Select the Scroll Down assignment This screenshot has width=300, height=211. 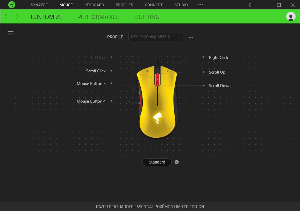click(x=220, y=86)
